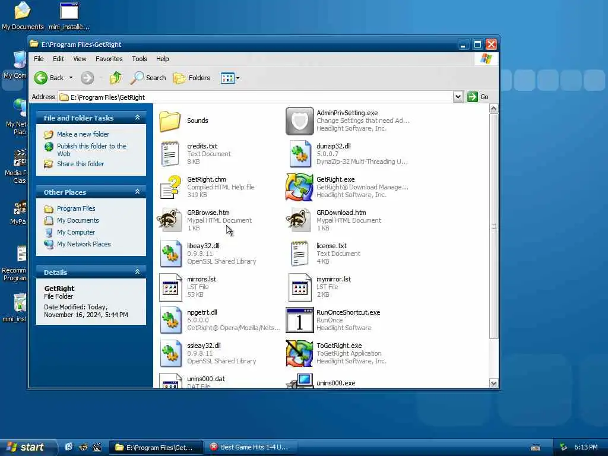This screenshot has height=456, width=608.
Task: Go to My Network Places link
Action: coord(84,244)
